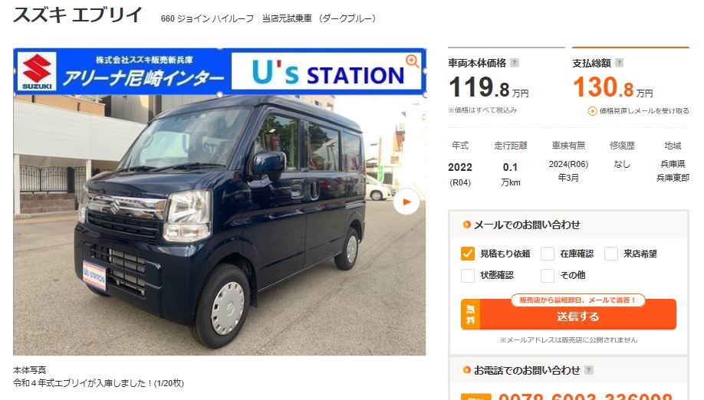Uncheck the 見積もり依頼 checkbox
Screen dimensions: 704x400
coord(467,254)
